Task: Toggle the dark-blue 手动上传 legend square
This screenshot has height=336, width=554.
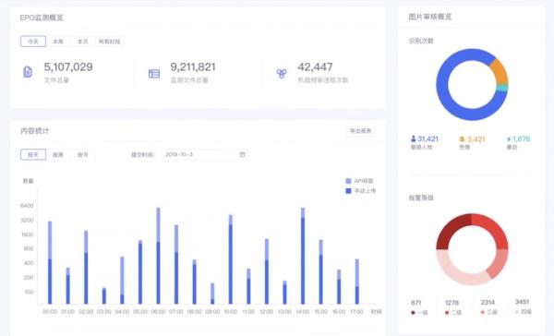Action: [x=348, y=191]
